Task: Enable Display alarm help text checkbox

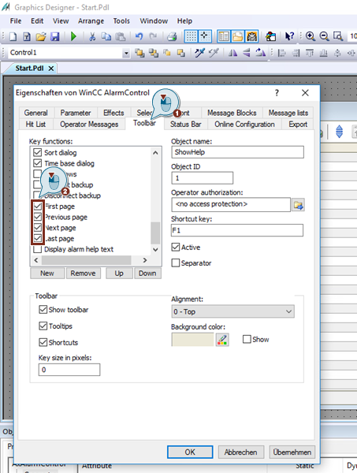Action: tap(37, 249)
